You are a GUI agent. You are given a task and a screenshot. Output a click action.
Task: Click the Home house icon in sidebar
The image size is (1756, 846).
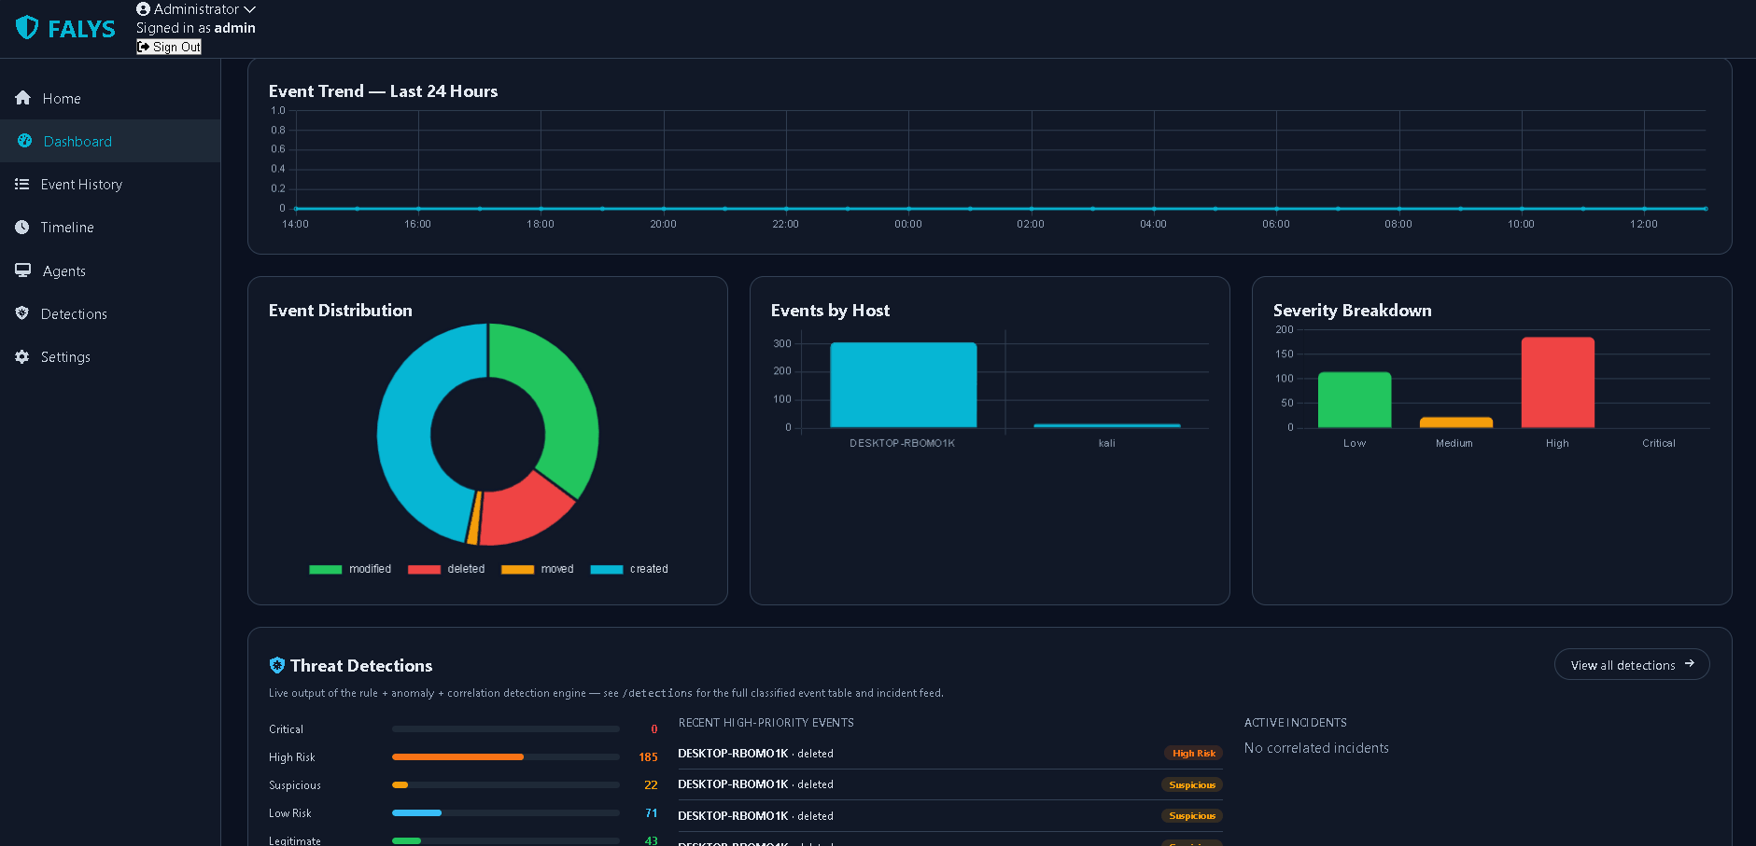[x=23, y=98]
